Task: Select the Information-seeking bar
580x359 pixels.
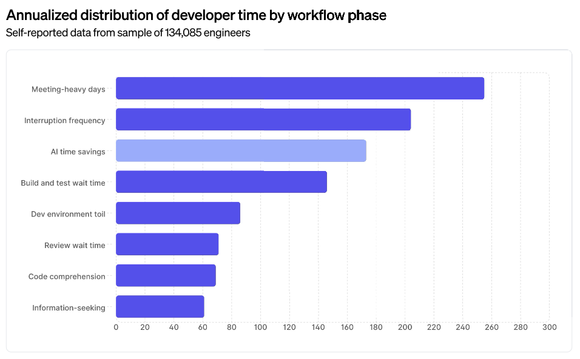Action: pyautogui.click(x=160, y=307)
